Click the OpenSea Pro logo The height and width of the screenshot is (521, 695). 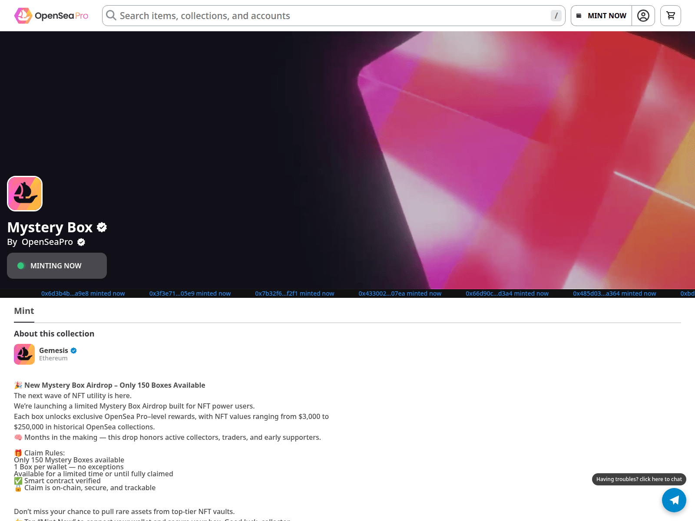point(51,16)
